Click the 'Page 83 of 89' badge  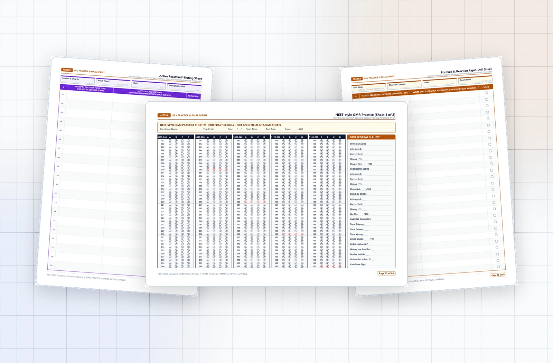(386, 273)
